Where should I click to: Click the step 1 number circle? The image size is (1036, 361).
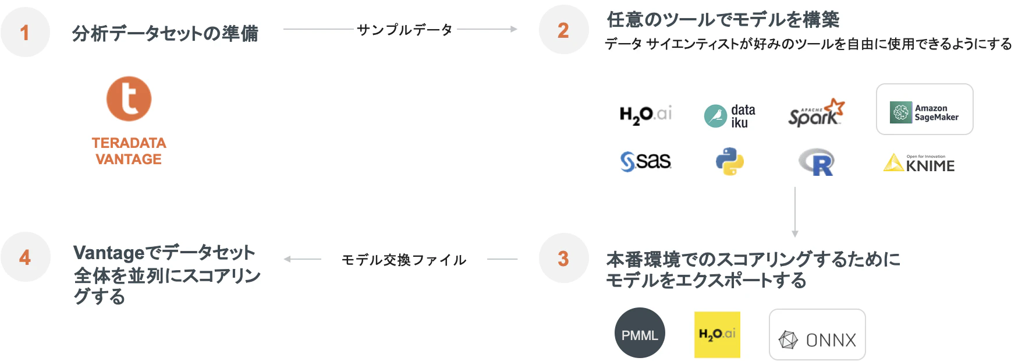[25, 32]
